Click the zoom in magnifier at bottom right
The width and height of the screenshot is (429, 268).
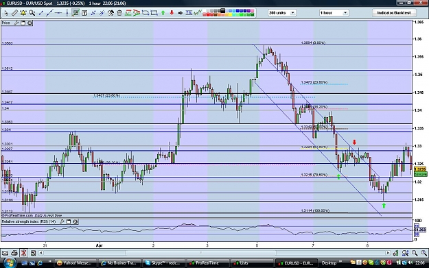(x=424, y=253)
